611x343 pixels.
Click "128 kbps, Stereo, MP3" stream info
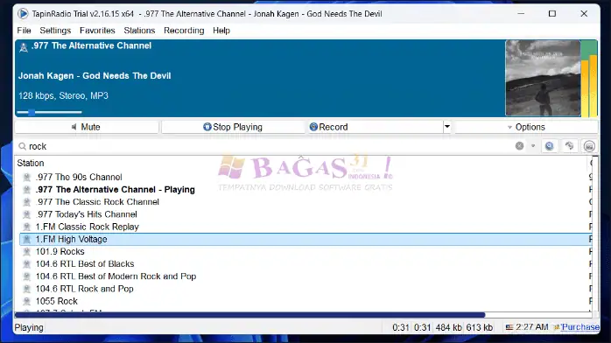click(x=64, y=95)
